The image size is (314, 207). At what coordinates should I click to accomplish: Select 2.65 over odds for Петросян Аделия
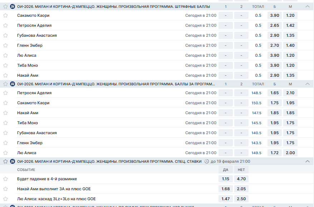275,26
